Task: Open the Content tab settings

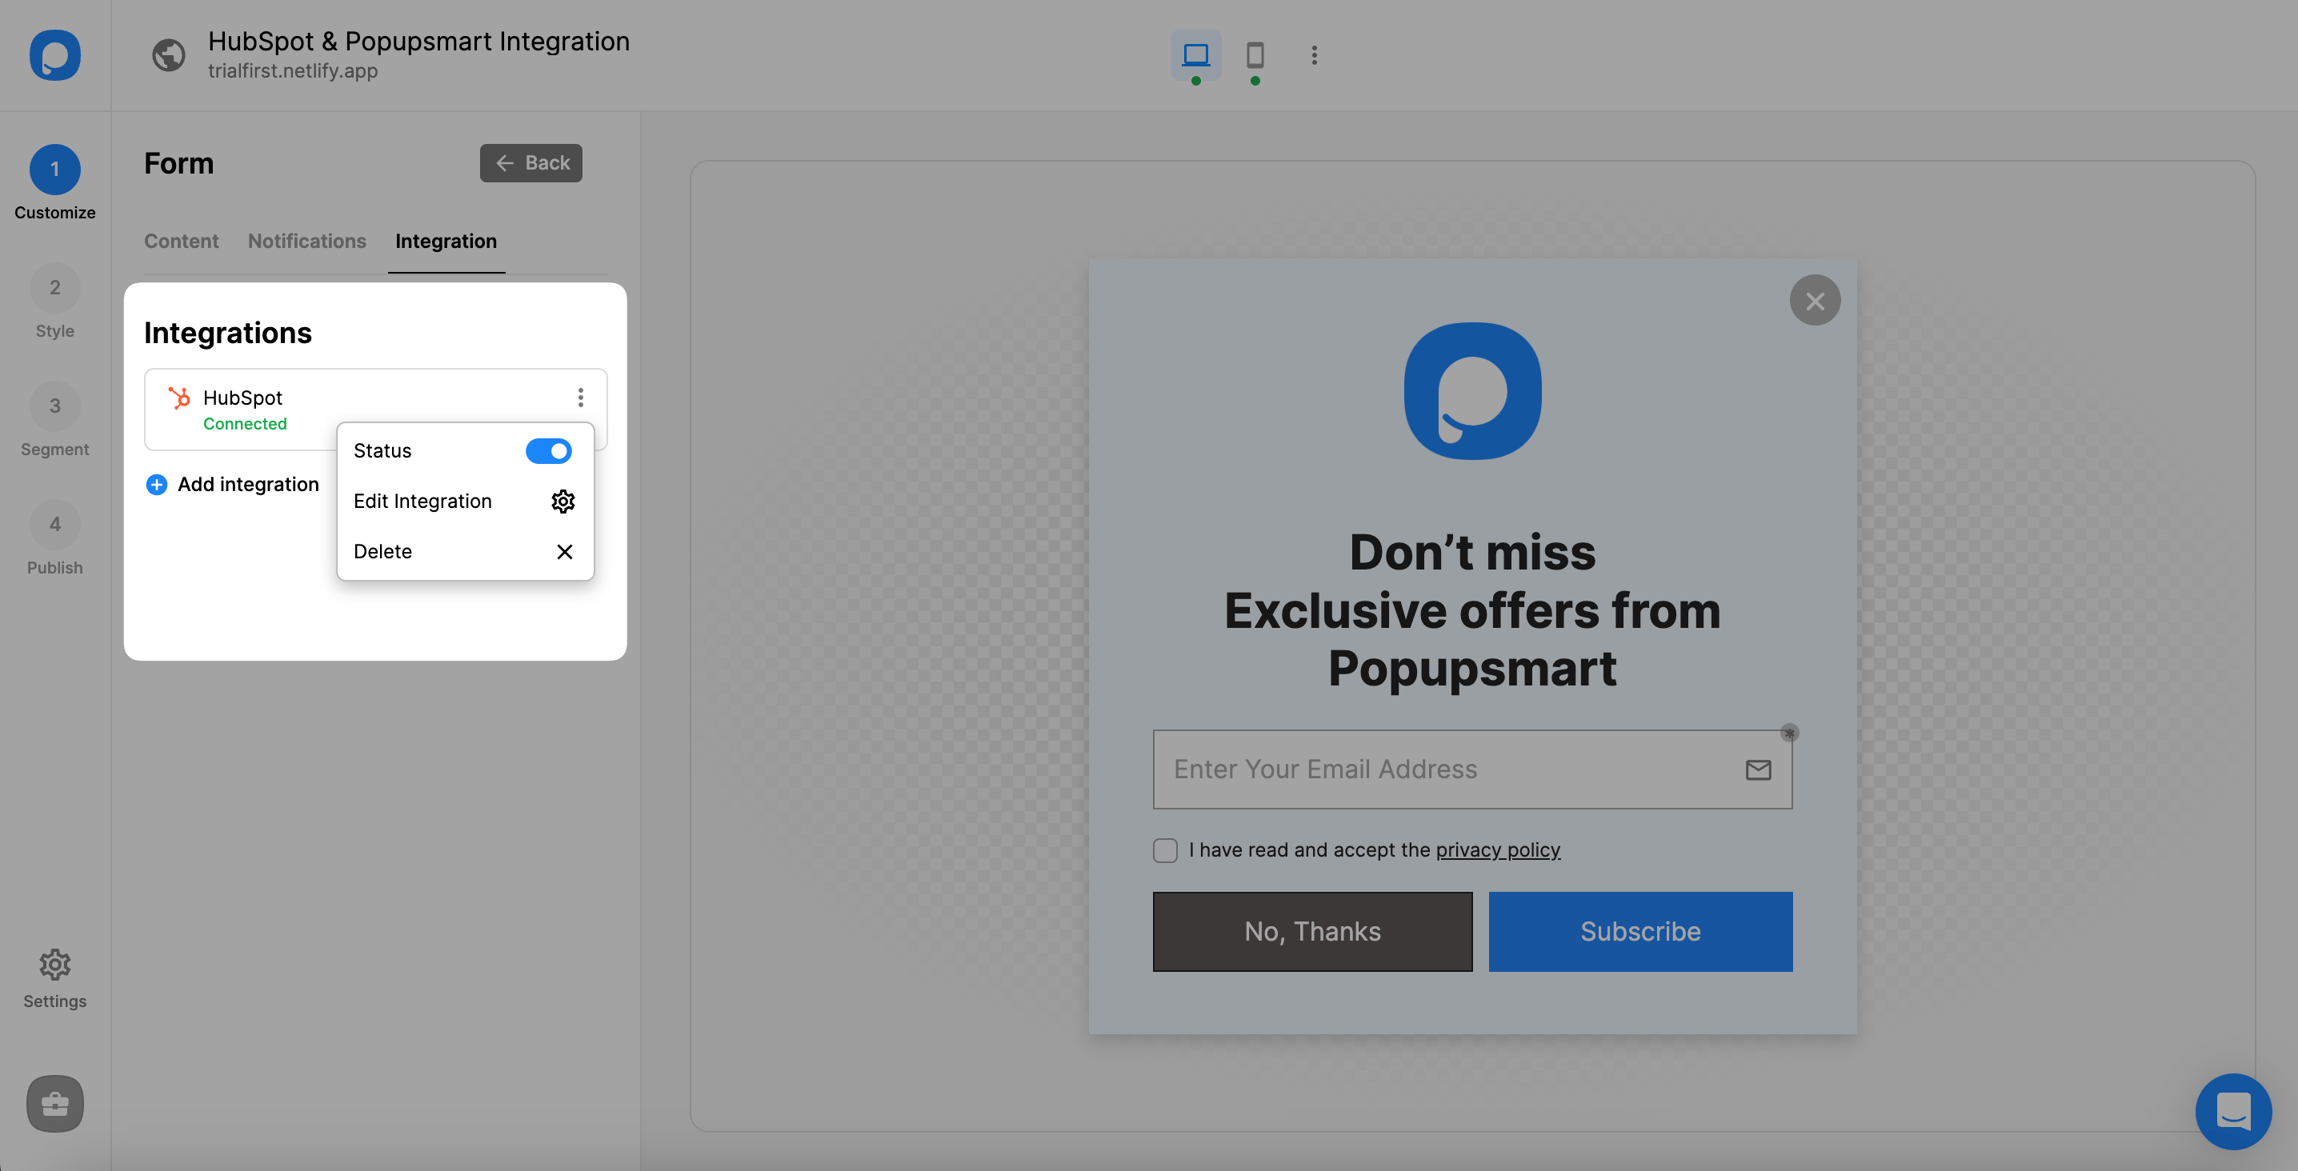Action: click(181, 239)
